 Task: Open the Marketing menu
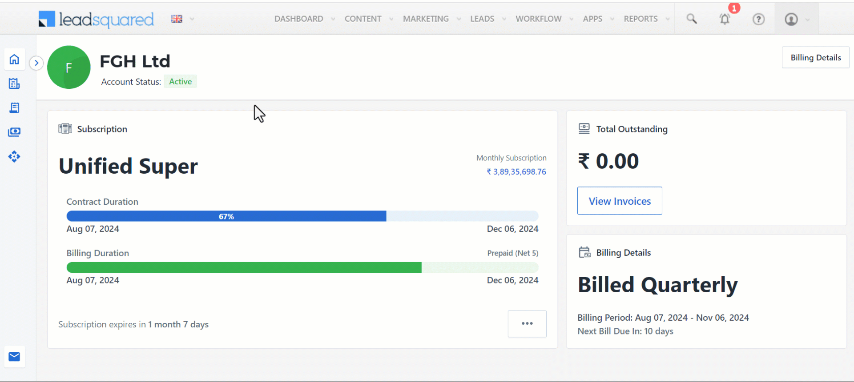[426, 19]
